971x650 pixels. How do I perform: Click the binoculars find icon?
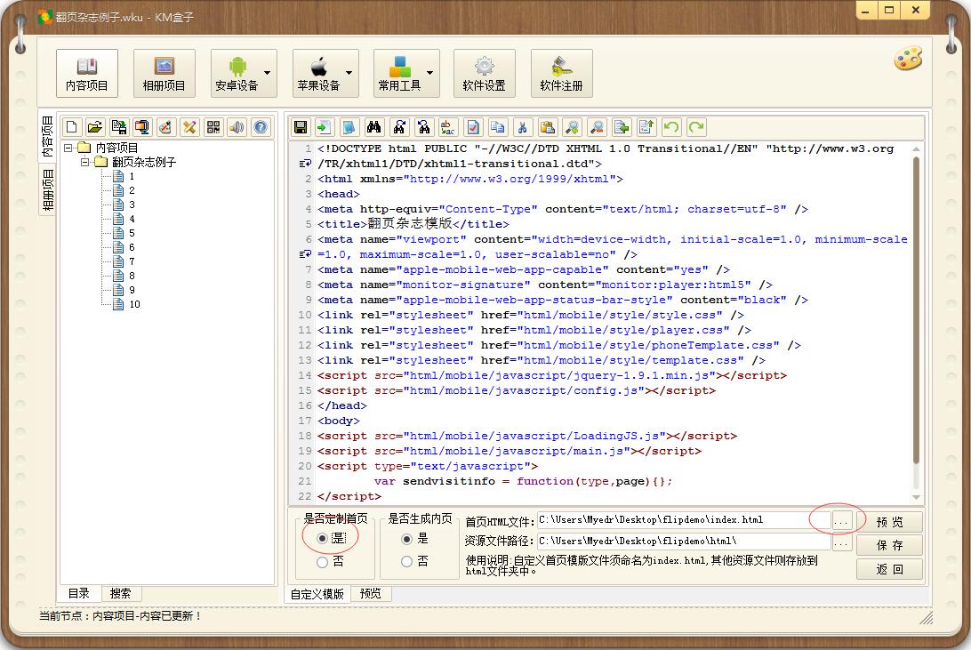point(374,127)
